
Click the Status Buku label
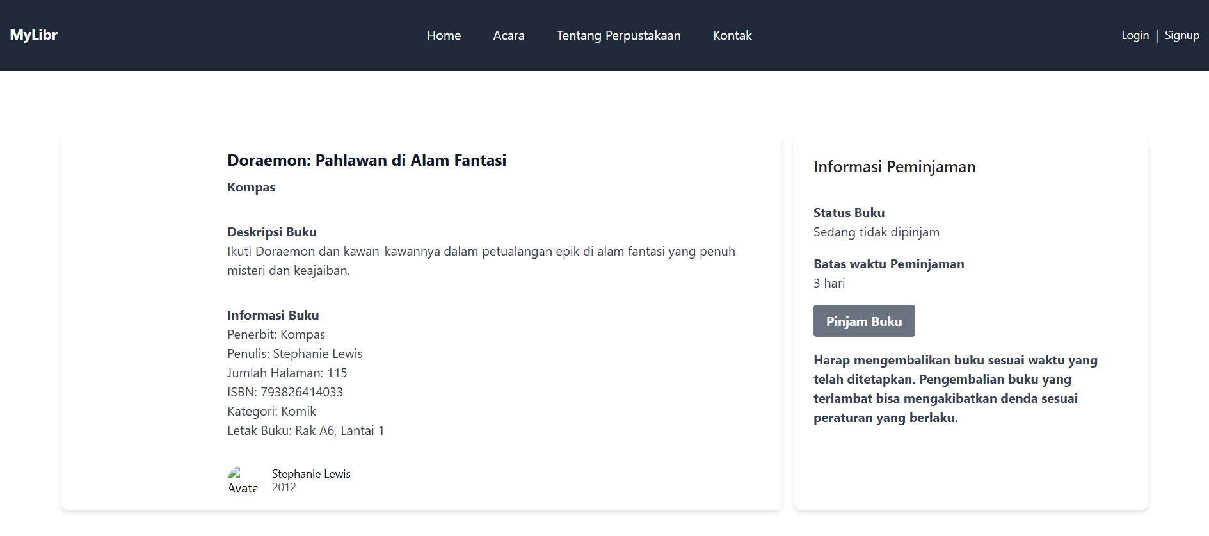point(849,213)
